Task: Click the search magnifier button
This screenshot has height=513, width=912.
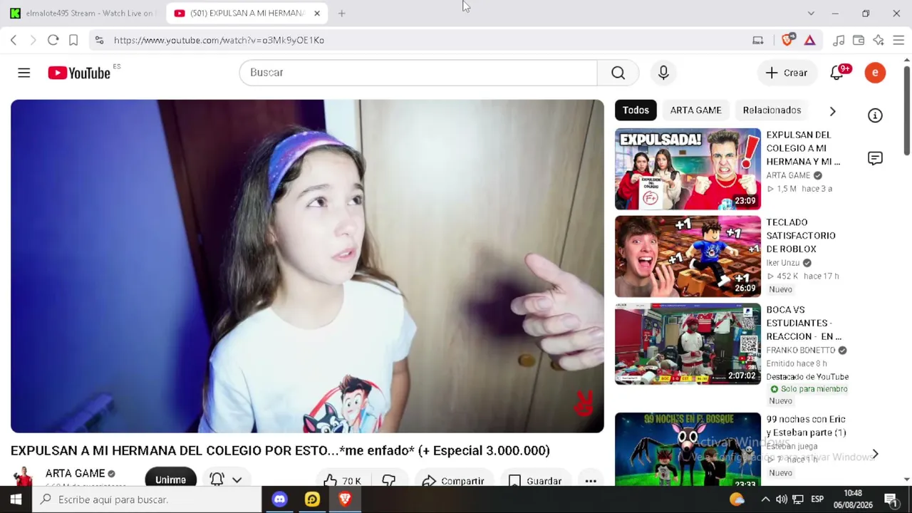Action: pyautogui.click(x=618, y=73)
